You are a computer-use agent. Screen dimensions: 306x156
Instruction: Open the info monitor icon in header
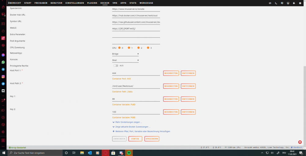click(x=288, y=3)
